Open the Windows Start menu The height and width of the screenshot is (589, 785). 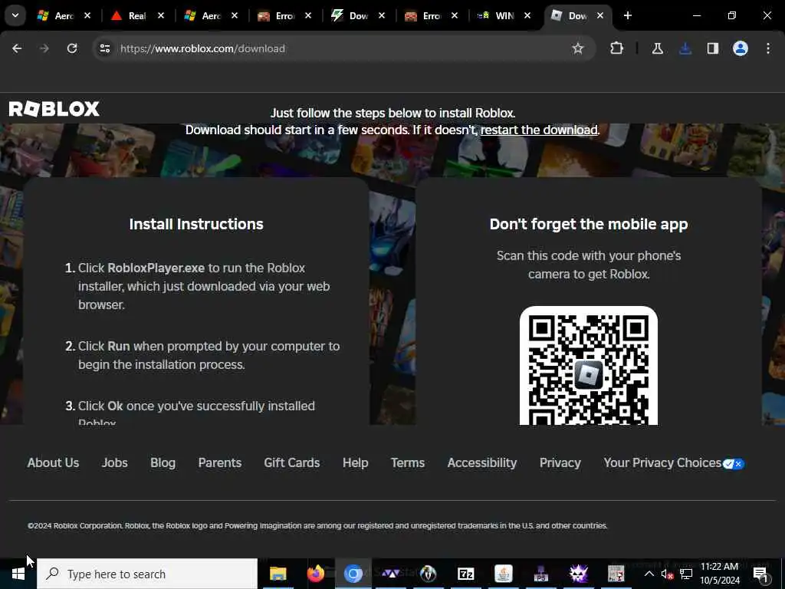(18, 574)
